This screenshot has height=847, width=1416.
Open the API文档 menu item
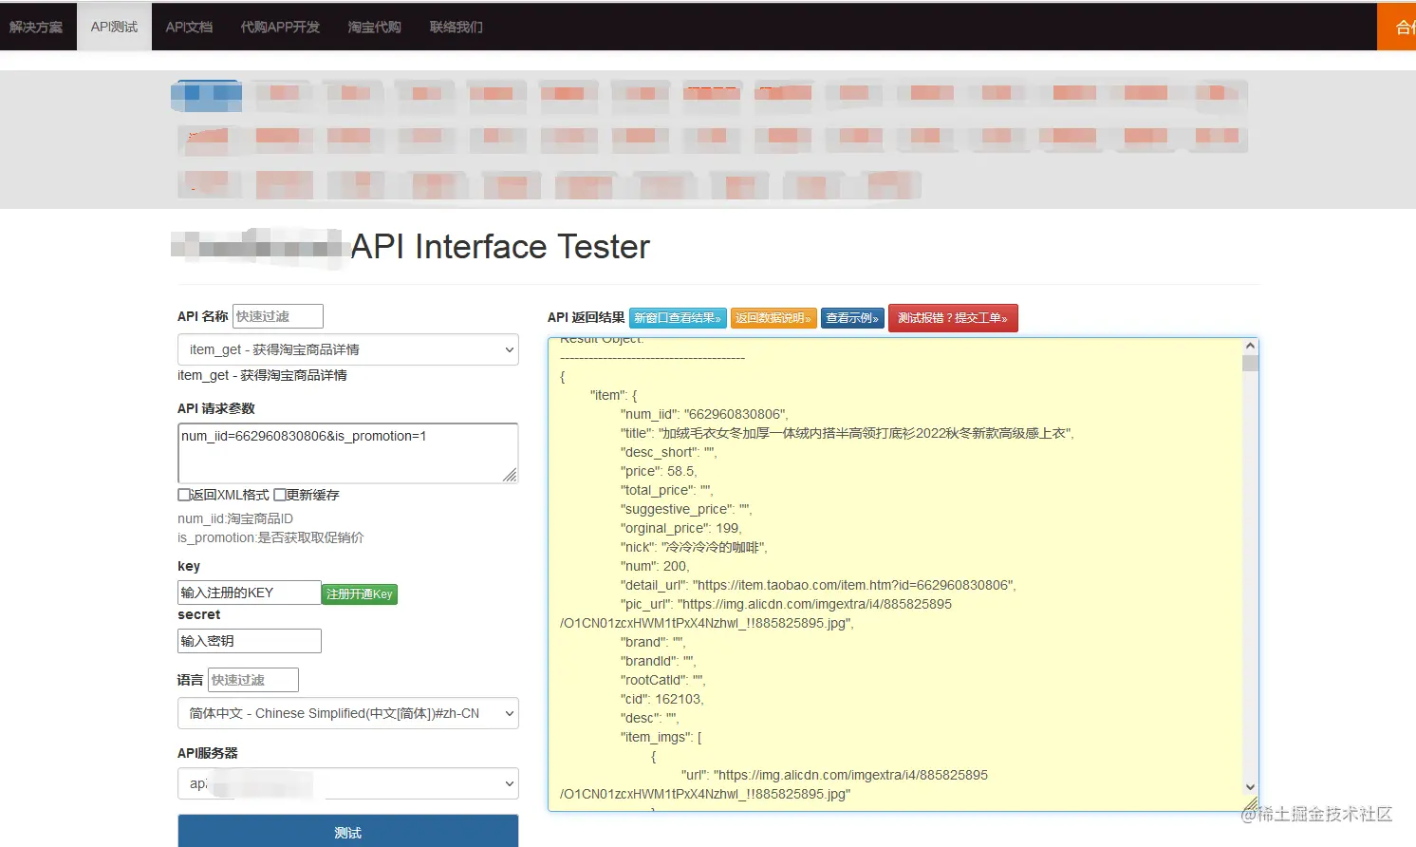(x=189, y=27)
